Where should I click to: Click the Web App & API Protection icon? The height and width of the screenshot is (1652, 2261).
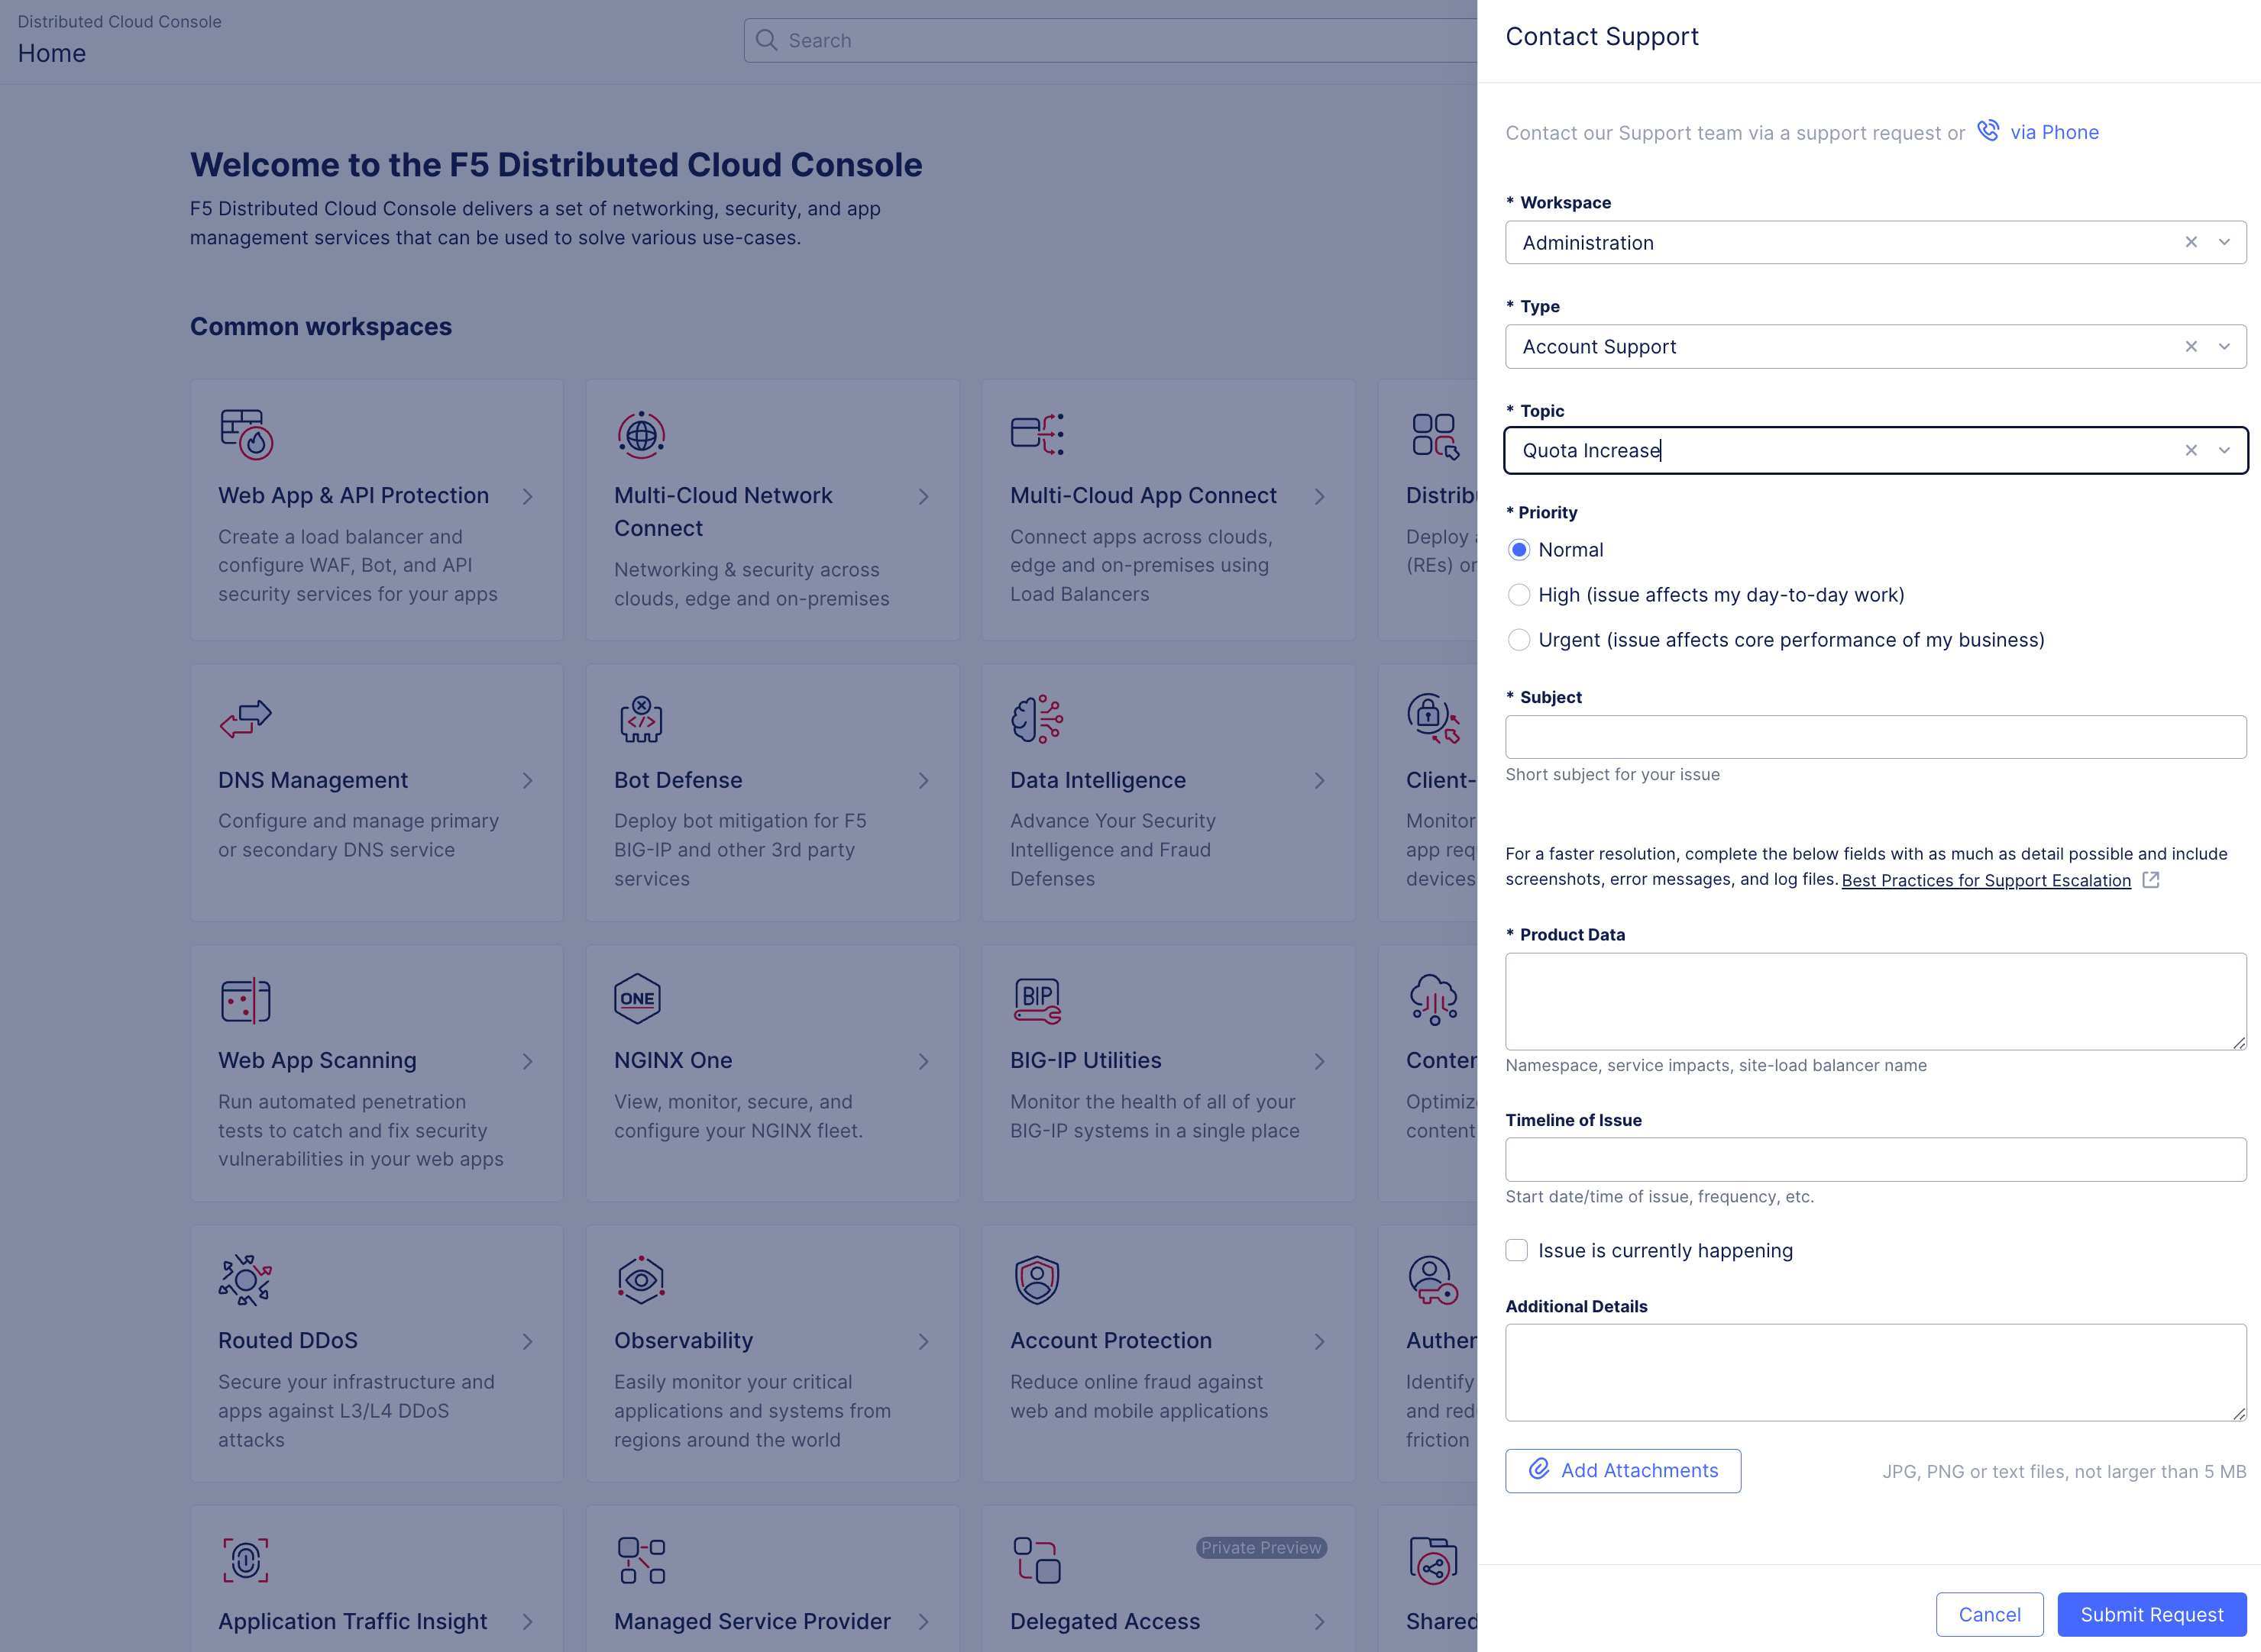click(x=246, y=434)
